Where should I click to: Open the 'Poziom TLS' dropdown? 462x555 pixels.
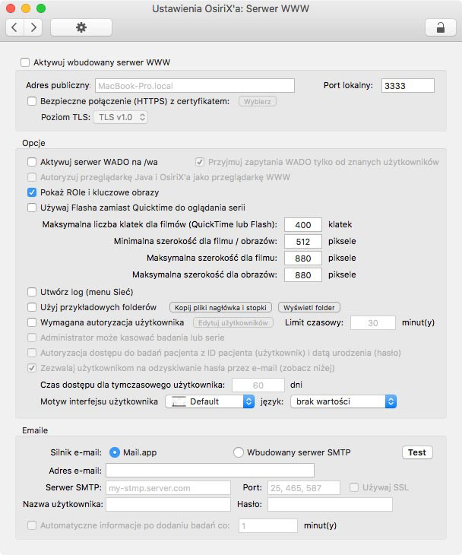point(121,117)
